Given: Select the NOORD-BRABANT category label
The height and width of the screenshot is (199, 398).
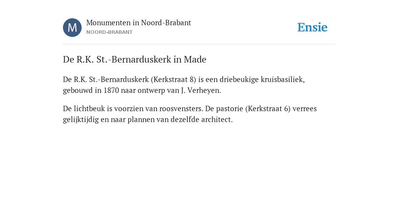Looking at the screenshot, I should point(109,32).
